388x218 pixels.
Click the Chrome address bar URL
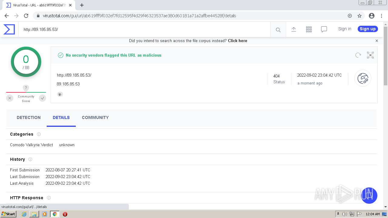139,16
